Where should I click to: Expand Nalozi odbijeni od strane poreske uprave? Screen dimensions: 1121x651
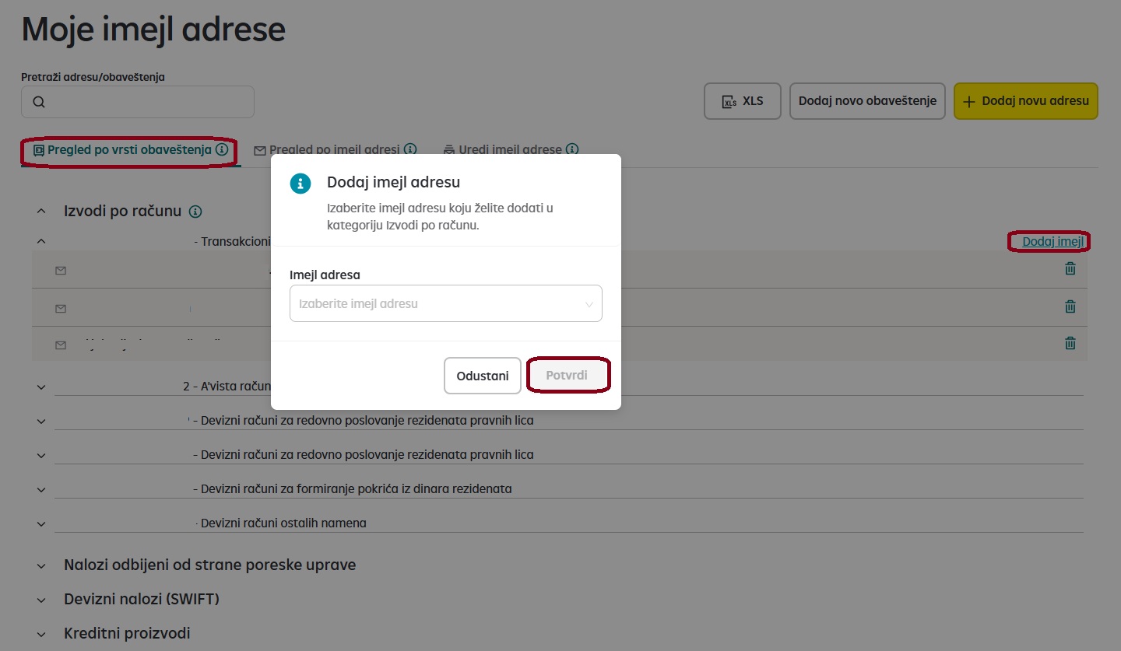pyautogui.click(x=41, y=565)
